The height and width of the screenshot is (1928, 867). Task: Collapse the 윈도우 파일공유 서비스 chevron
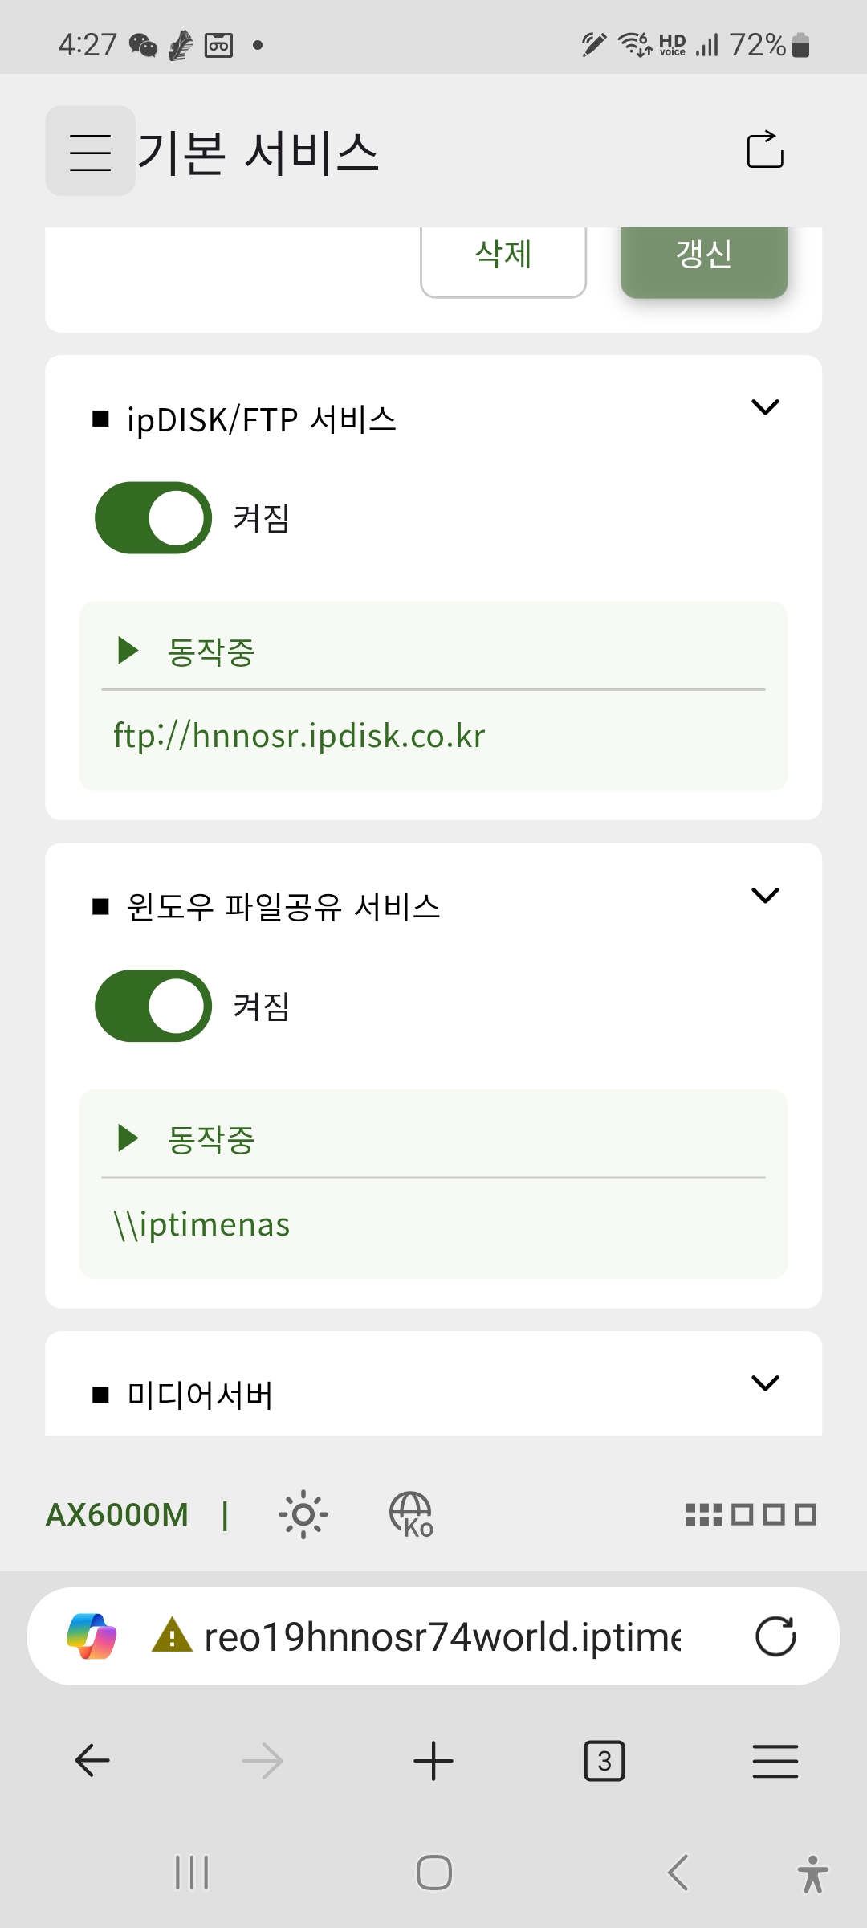(x=765, y=895)
